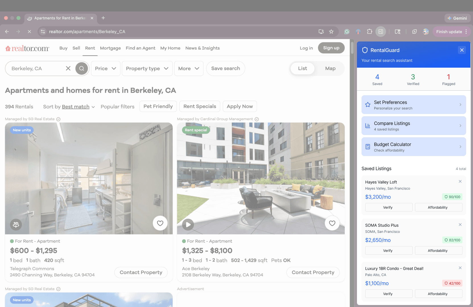The image size is (473, 307).
Task: Open Gemini in the browser
Action: coord(457,18)
